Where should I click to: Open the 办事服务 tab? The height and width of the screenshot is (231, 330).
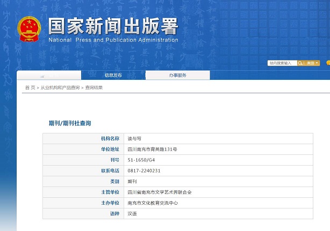177,75
